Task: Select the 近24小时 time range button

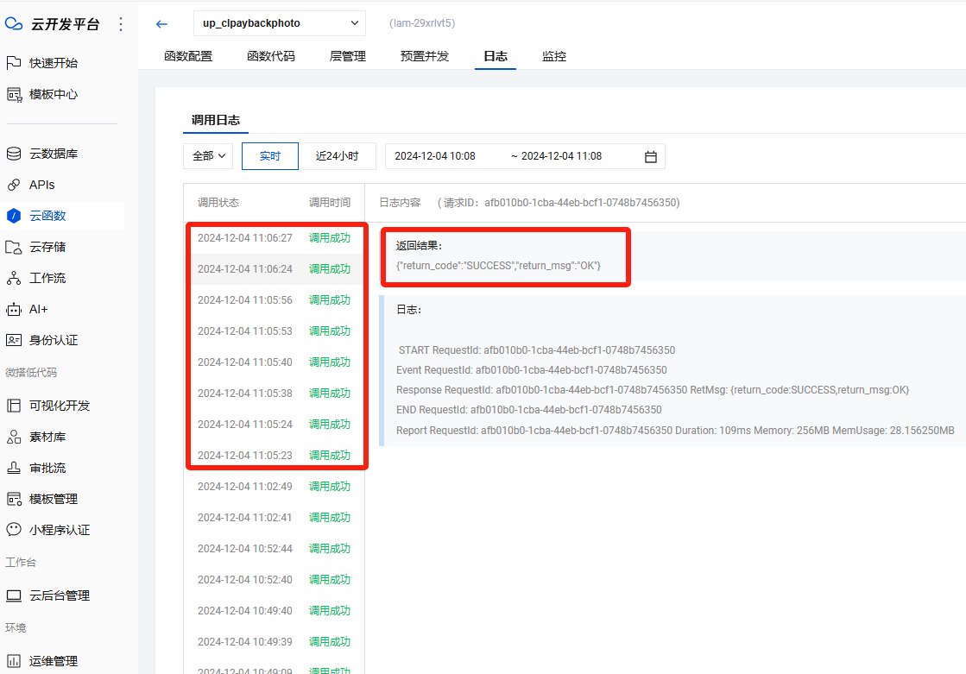Action: (x=337, y=156)
